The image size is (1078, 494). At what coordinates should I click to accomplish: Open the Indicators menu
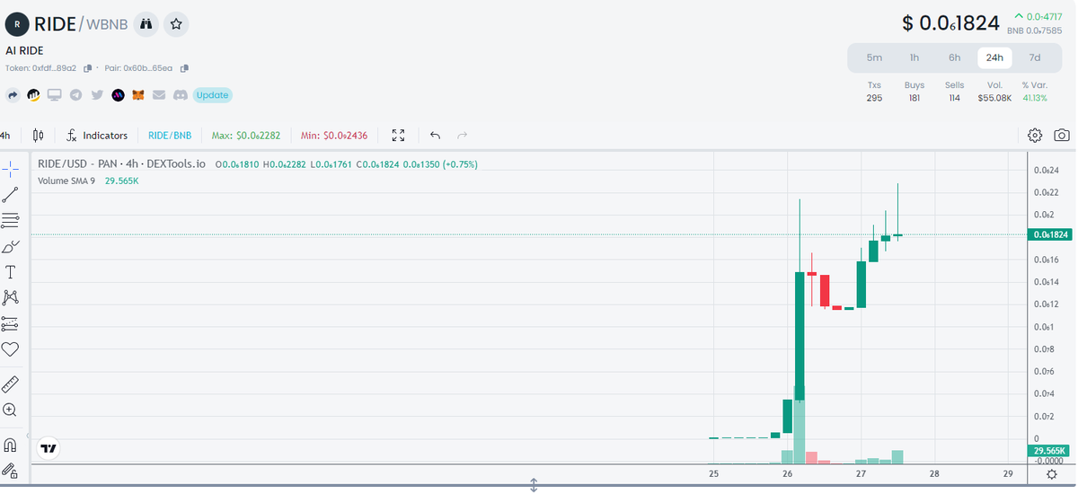(97, 136)
